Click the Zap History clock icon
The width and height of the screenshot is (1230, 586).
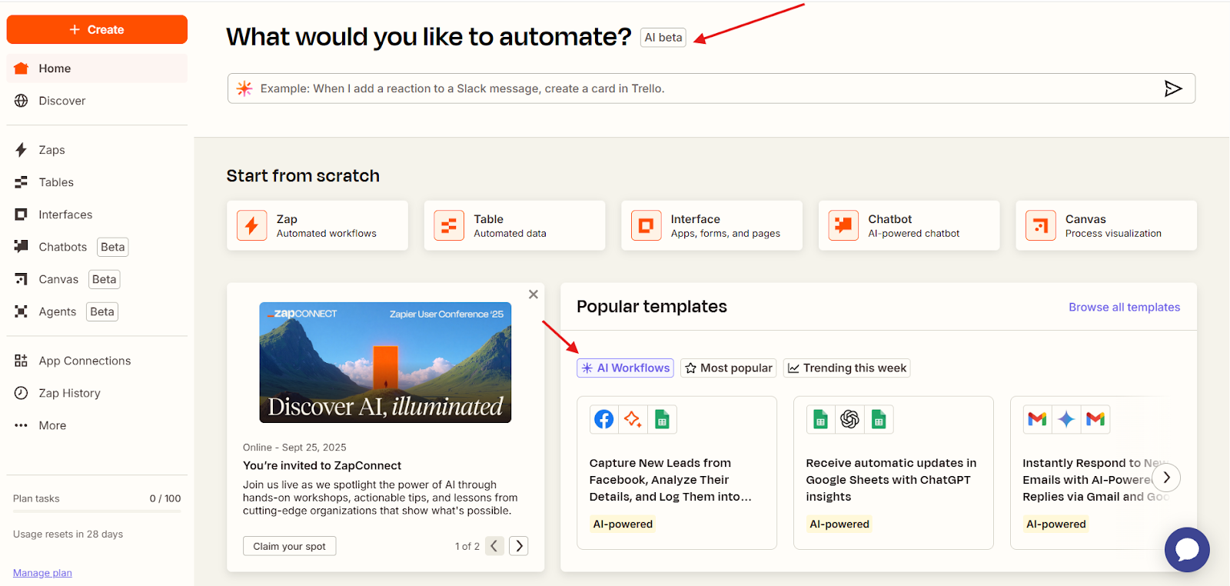[x=22, y=393]
